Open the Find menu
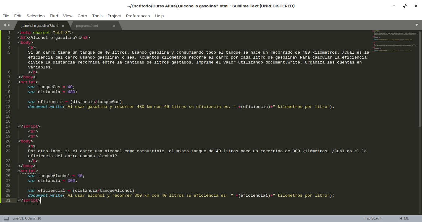This screenshot has height=222, width=422. (54, 16)
